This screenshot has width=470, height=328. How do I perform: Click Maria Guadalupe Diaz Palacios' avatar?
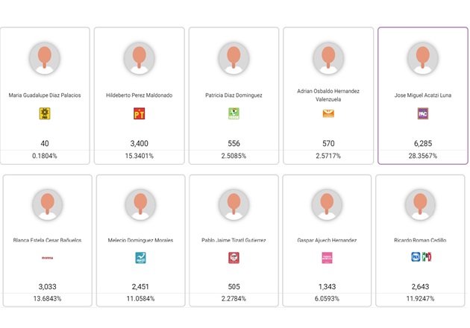[x=45, y=58]
